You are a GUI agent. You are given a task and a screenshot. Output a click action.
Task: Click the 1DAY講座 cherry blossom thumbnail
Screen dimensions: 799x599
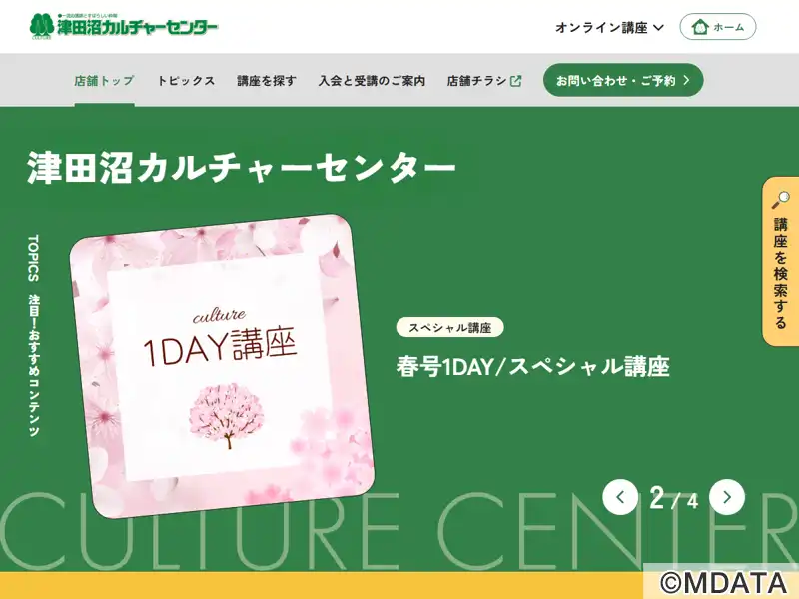tap(222, 366)
